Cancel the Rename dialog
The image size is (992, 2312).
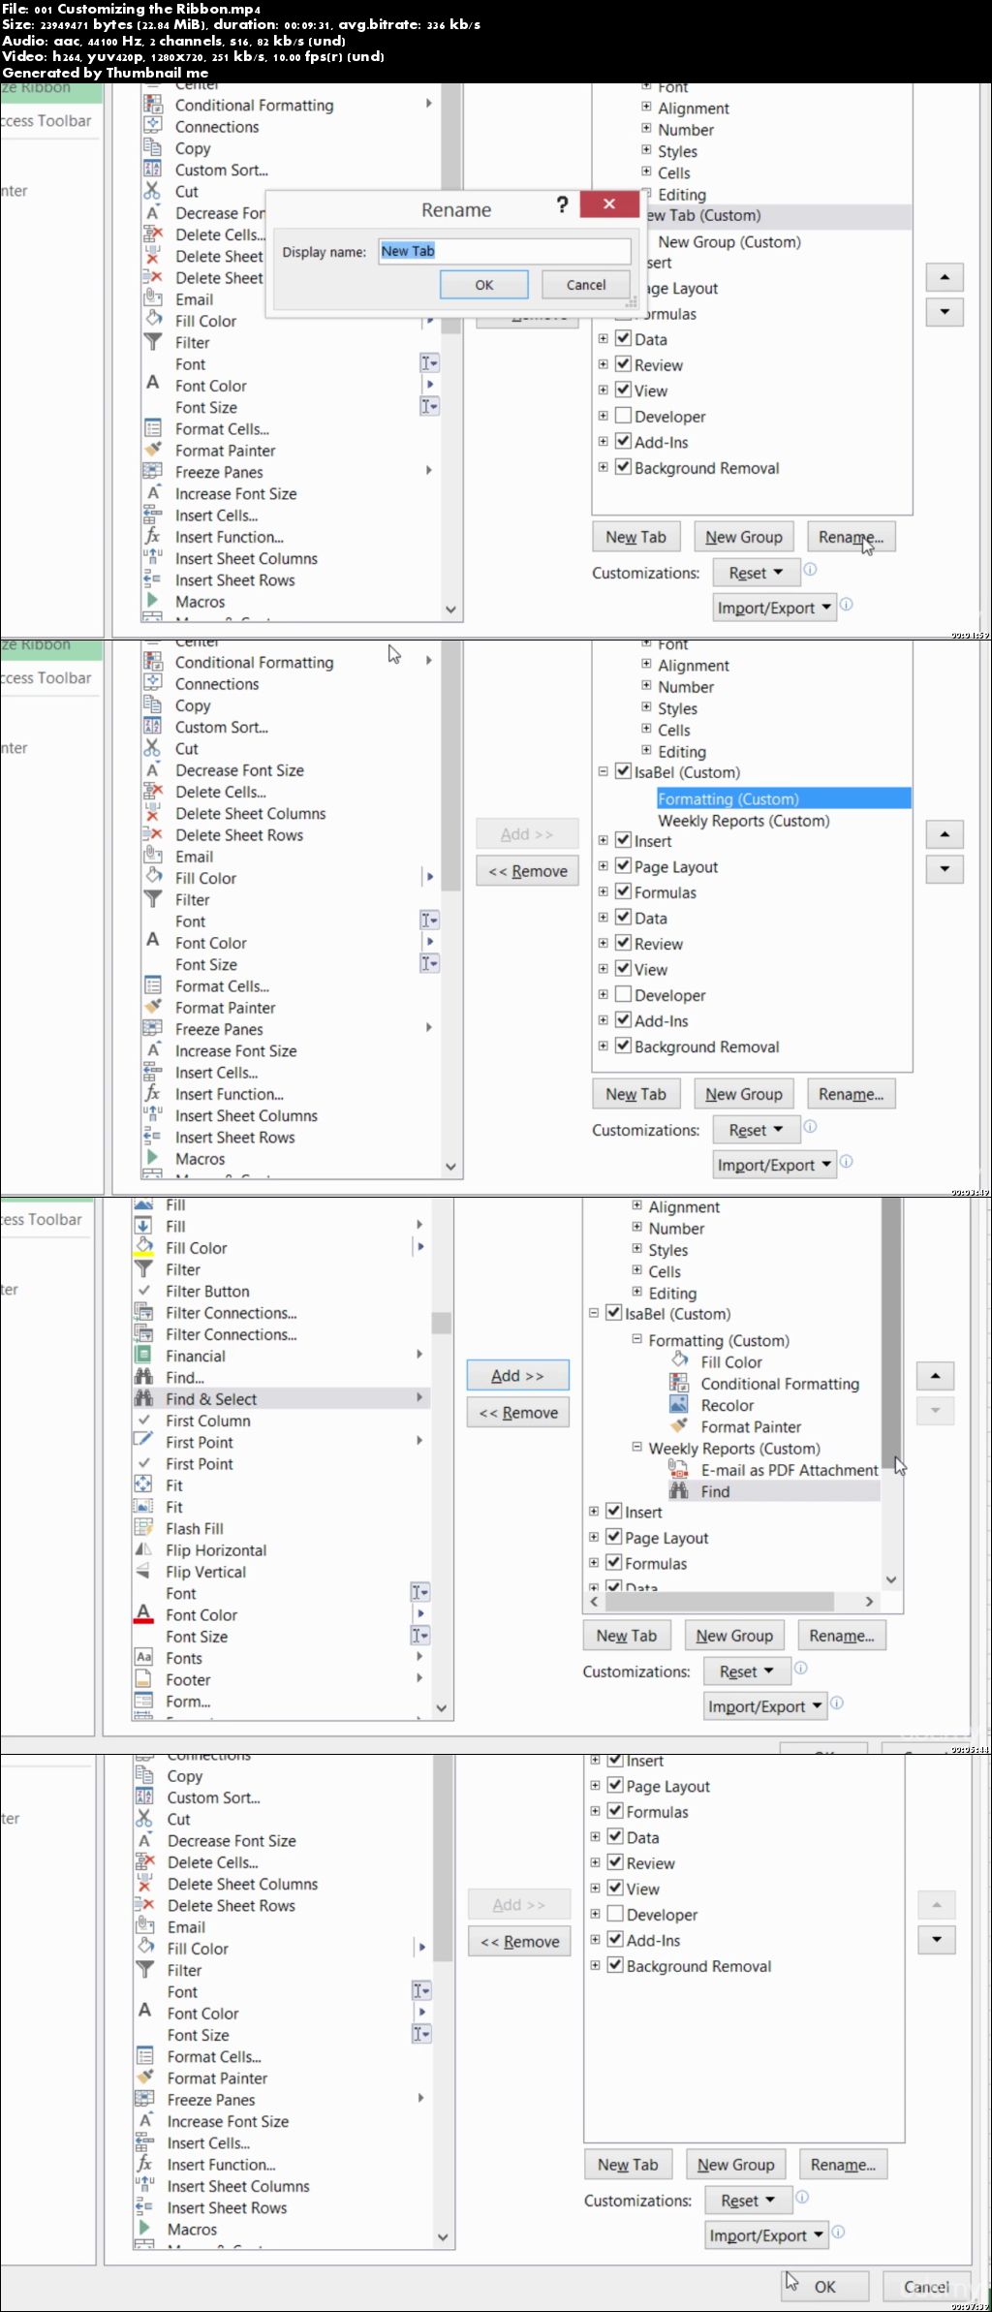click(586, 285)
